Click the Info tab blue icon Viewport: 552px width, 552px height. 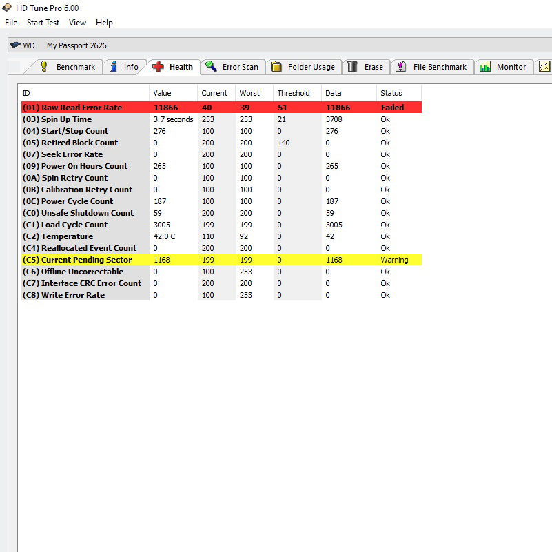[113, 67]
